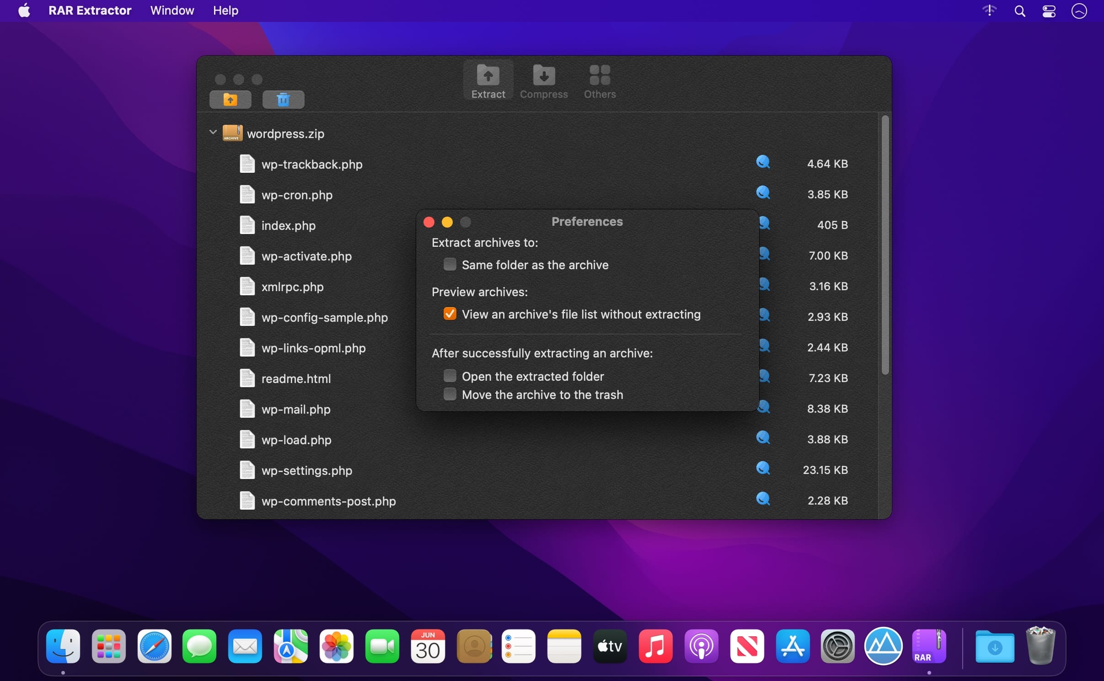Preview wp-trackback.php with Quick Look icon
The width and height of the screenshot is (1104, 681).
tap(763, 162)
